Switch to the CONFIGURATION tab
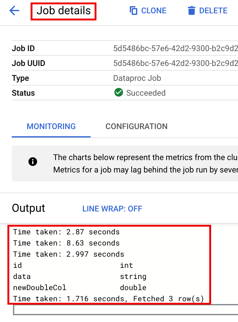 (x=136, y=126)
